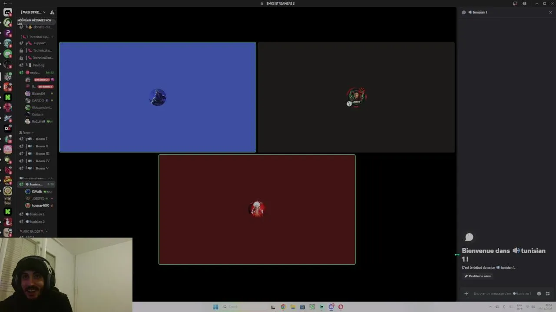The height and width of the screenshot is (312, 556).
Task: Collapse the ARC RAIDER category
Action: (x=33, y=231)
